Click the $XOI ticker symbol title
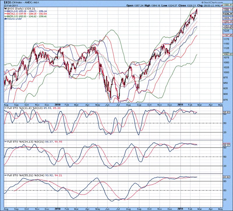233x211 pixels. (x=6, y=2)
